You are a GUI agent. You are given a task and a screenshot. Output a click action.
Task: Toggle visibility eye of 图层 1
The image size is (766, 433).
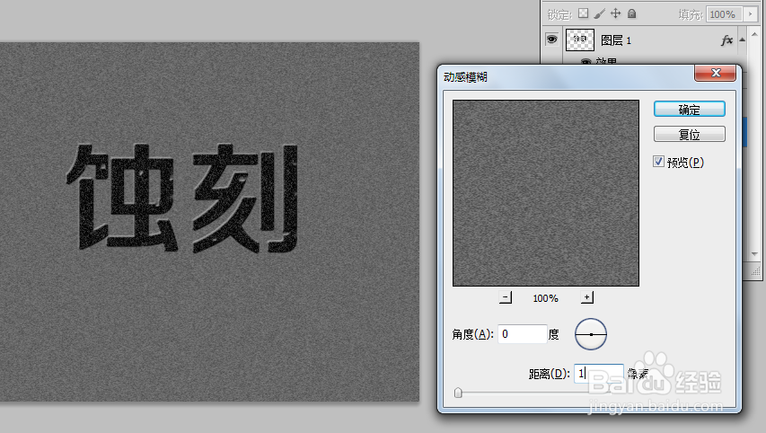[552, 40]
